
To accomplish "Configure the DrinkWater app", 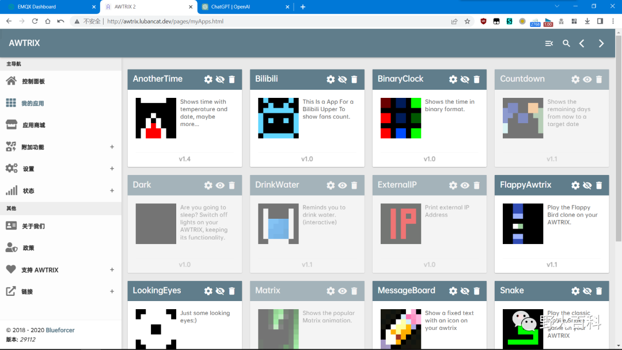I will point(331,185).
